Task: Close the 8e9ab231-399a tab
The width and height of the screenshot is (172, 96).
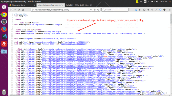Action: tap(91, 5)
